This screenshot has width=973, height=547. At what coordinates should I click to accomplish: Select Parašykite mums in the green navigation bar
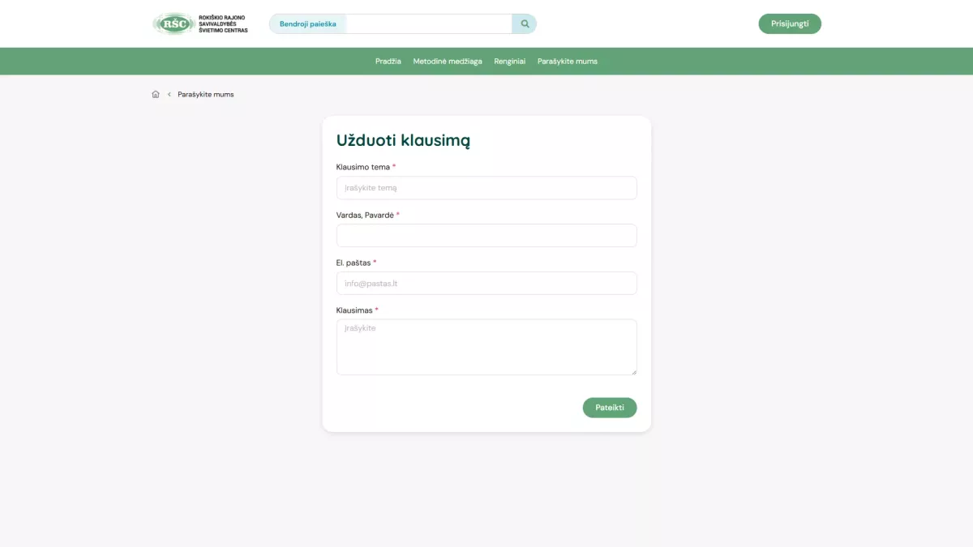click(x=568, y=62)
